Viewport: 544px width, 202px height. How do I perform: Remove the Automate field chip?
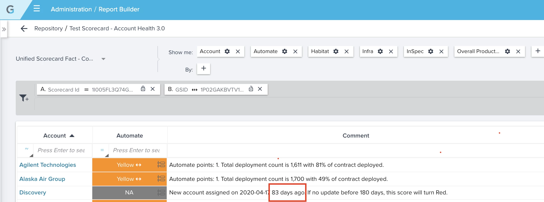(295, 51)
